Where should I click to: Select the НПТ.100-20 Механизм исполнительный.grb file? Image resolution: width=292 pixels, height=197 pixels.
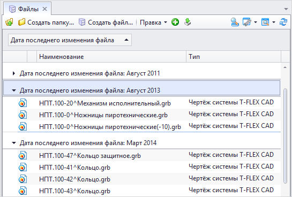(105, 103)
